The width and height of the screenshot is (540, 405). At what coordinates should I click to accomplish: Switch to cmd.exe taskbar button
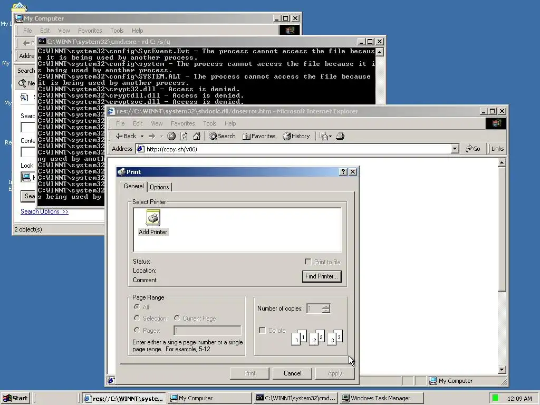point(296,398)
